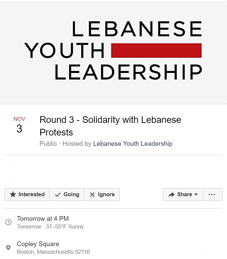Click the star icon on Interested

(13, 195)
